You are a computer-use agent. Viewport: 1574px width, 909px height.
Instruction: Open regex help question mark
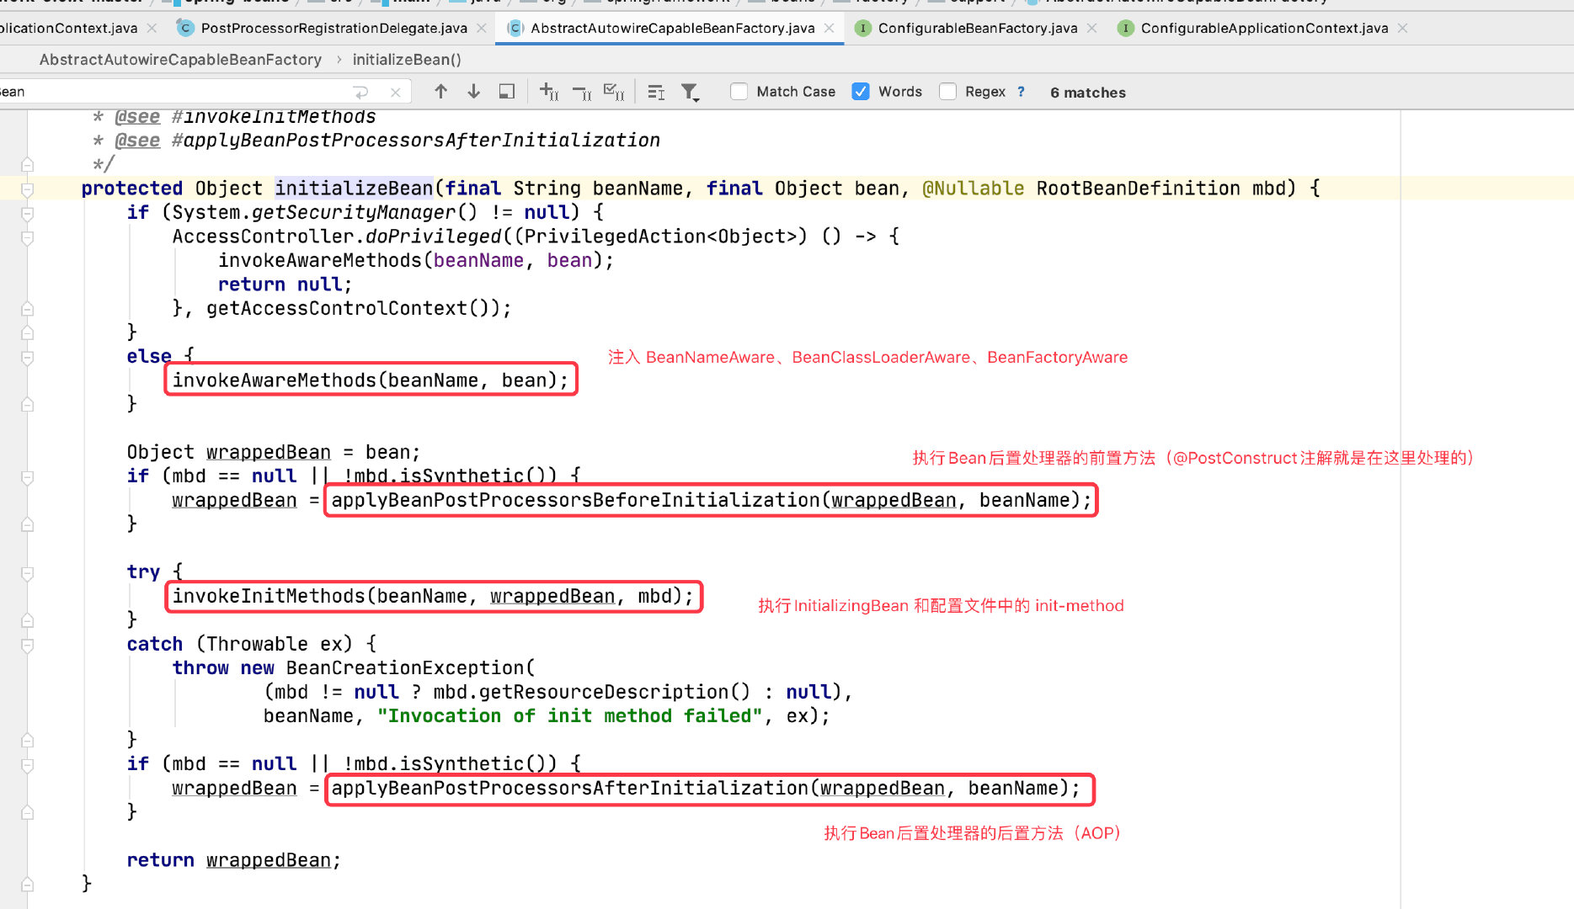tap(1021, 92)
